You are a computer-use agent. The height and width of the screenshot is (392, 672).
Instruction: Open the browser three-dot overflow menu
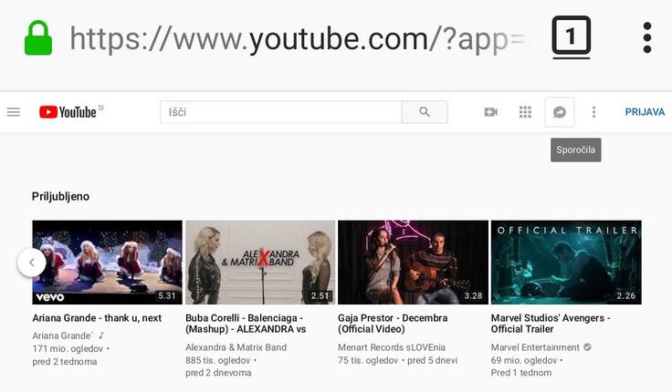click(x=647, y=37)
